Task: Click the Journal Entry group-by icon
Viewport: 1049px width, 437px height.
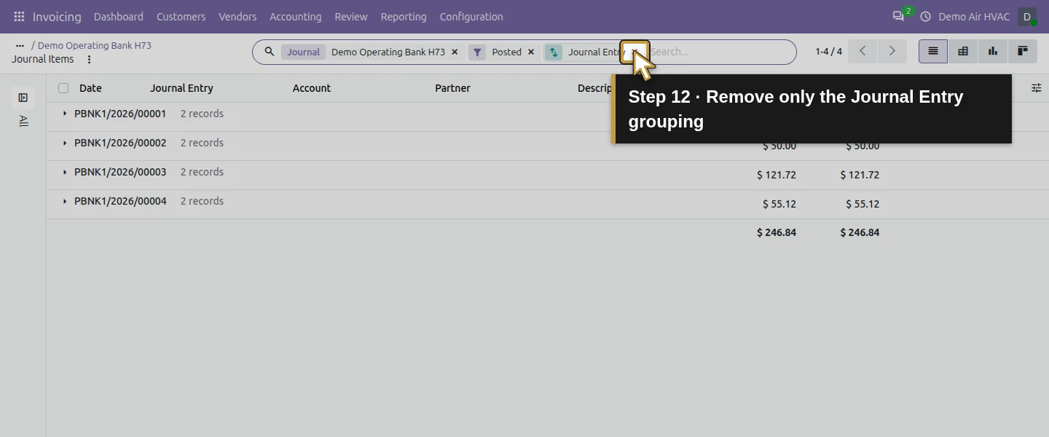Action: coord(554,52)
